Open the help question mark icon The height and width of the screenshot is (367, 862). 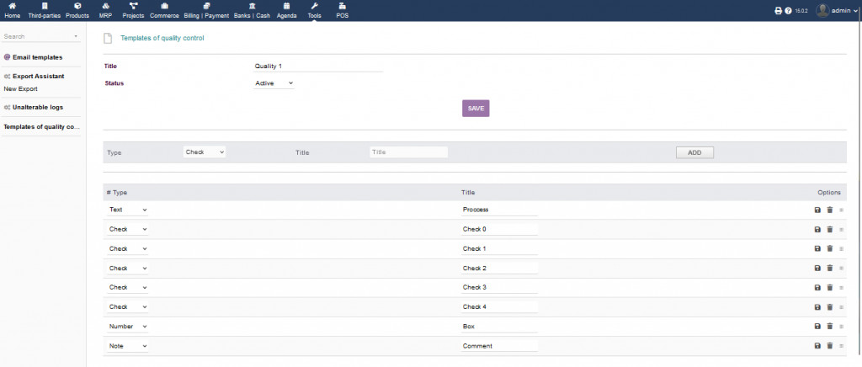click(x=788, y=11)
